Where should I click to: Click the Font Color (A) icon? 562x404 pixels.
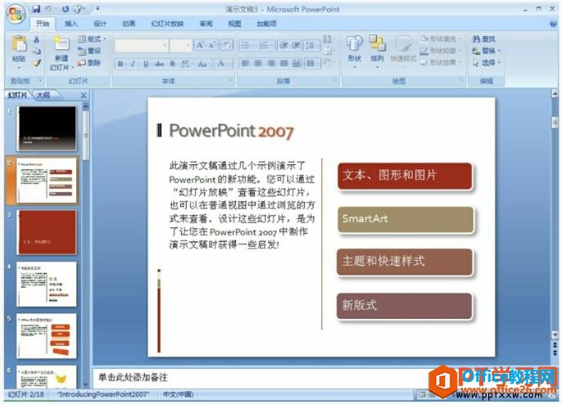[221, 64]
